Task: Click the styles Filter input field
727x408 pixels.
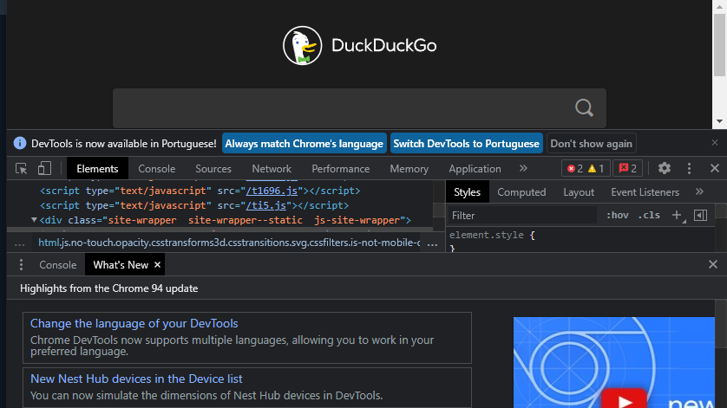Action: [x=521, y=215]
